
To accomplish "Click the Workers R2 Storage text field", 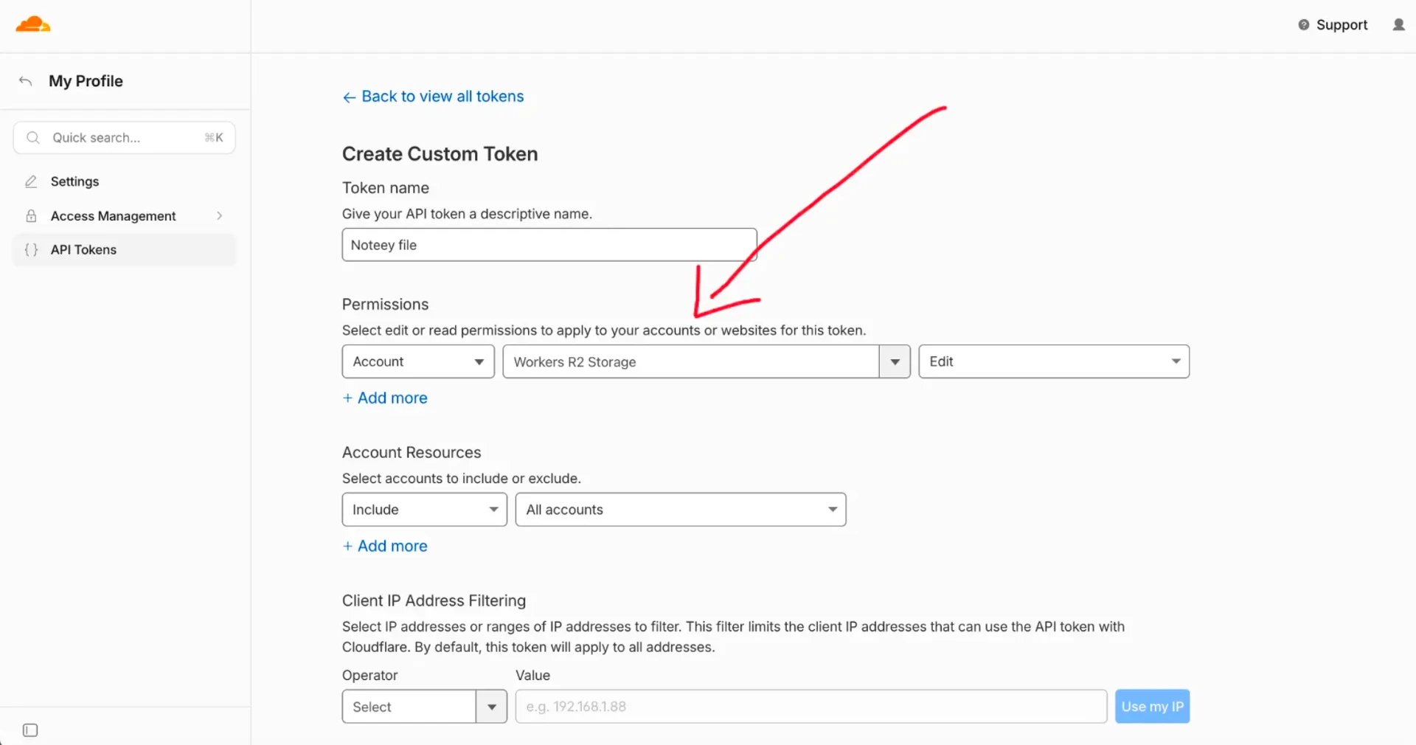I will (x=691, y=362).
